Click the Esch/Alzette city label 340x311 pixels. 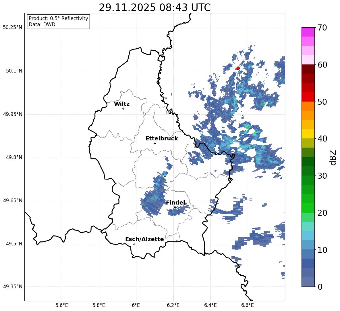pyautogui.click(x=144, y=239)
